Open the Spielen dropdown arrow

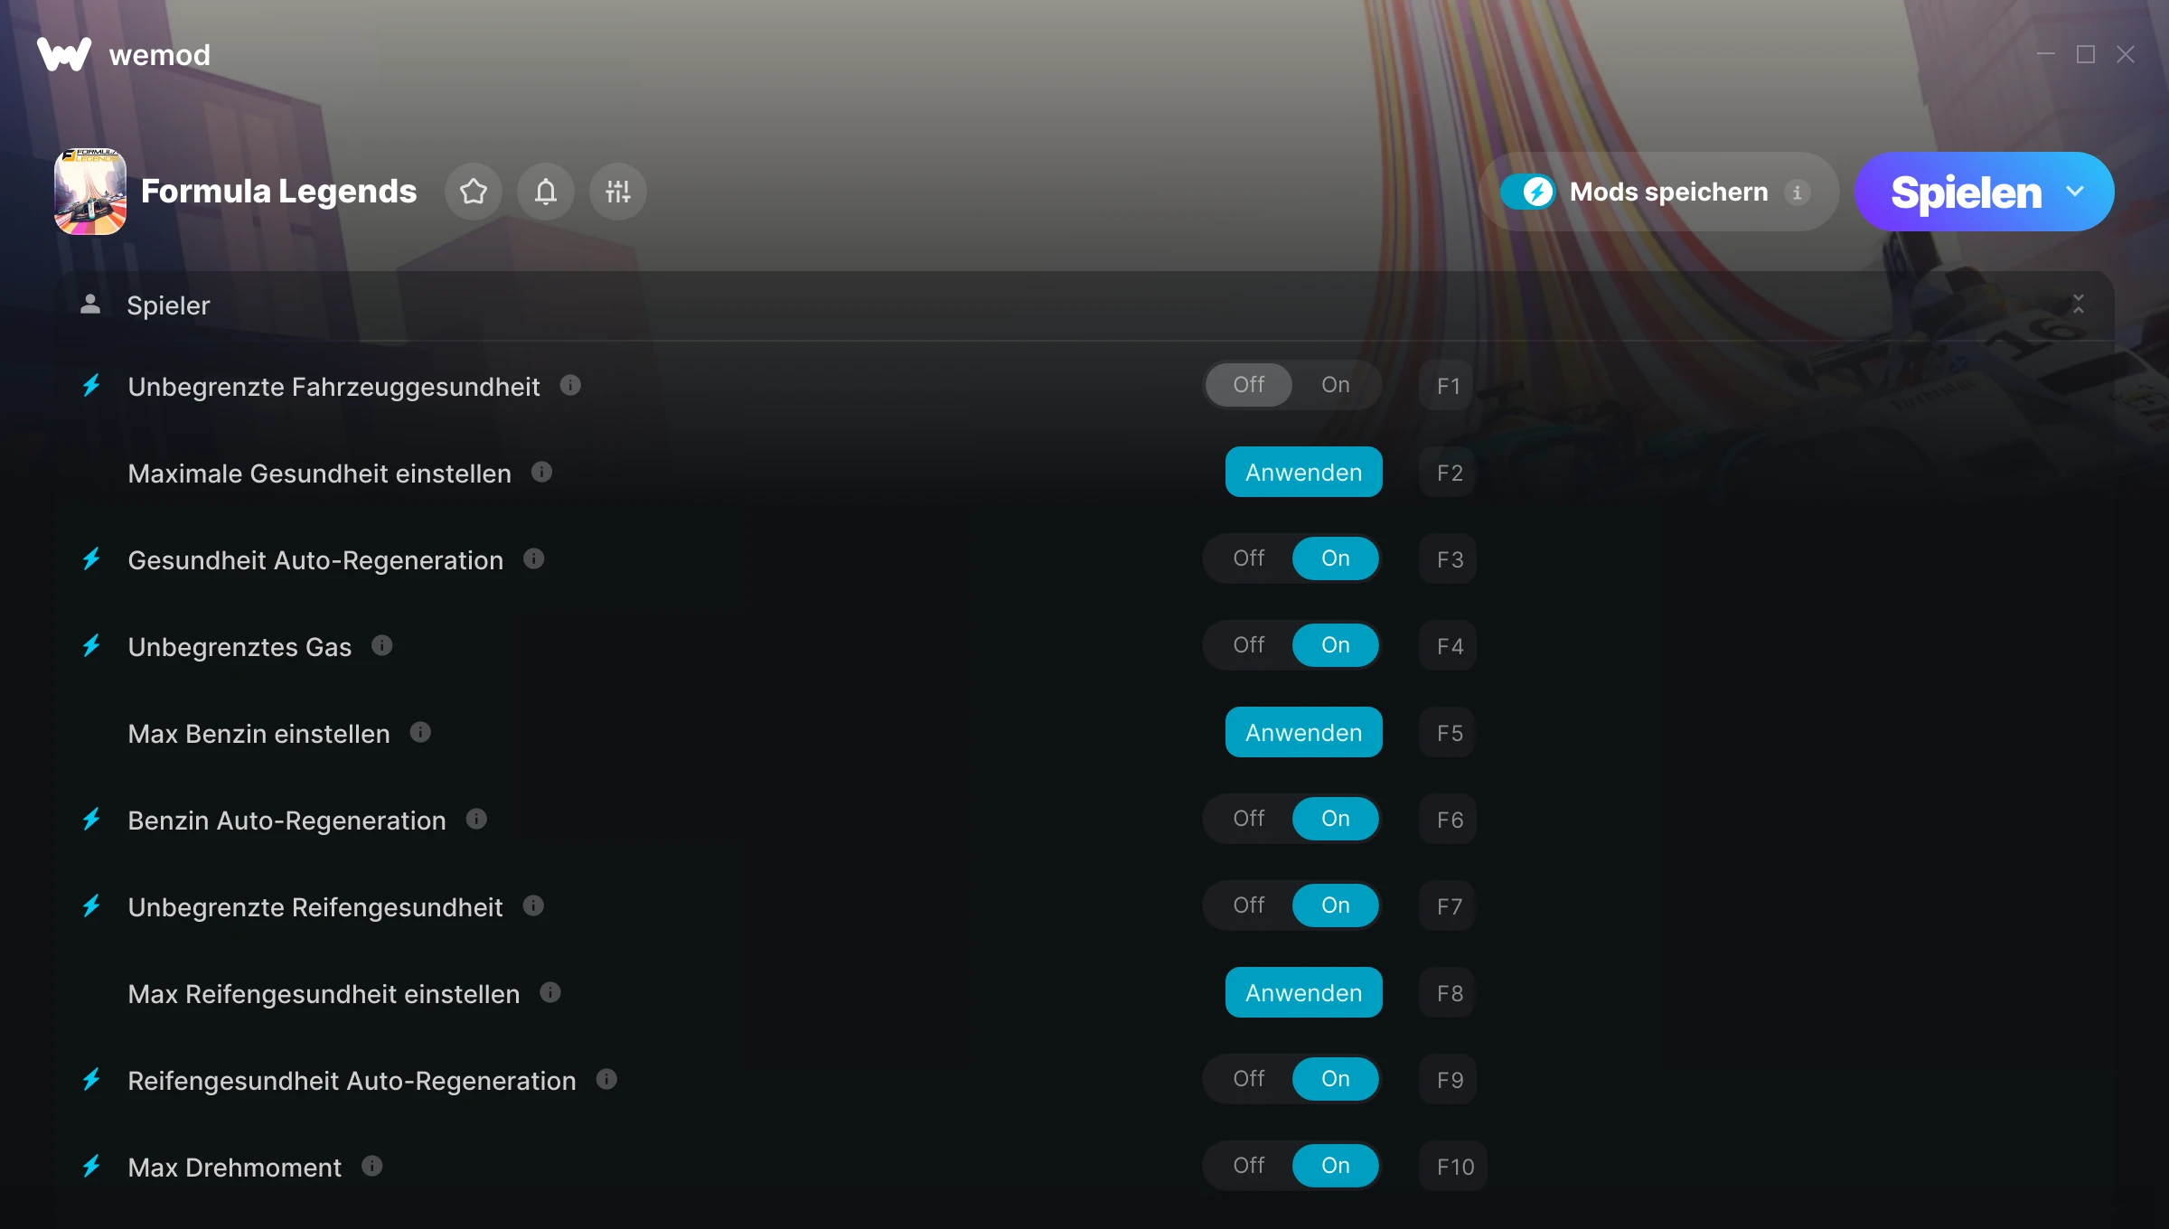coord(2075,192)
